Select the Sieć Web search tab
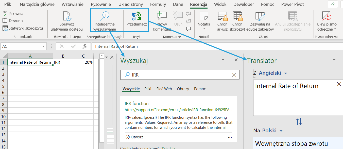Screen dimensions: 343x149 (x=164, y=89)
